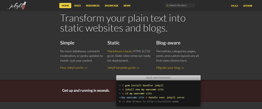262x109 pixels.
Task: Open the News page
Action: tap(127, 6)
